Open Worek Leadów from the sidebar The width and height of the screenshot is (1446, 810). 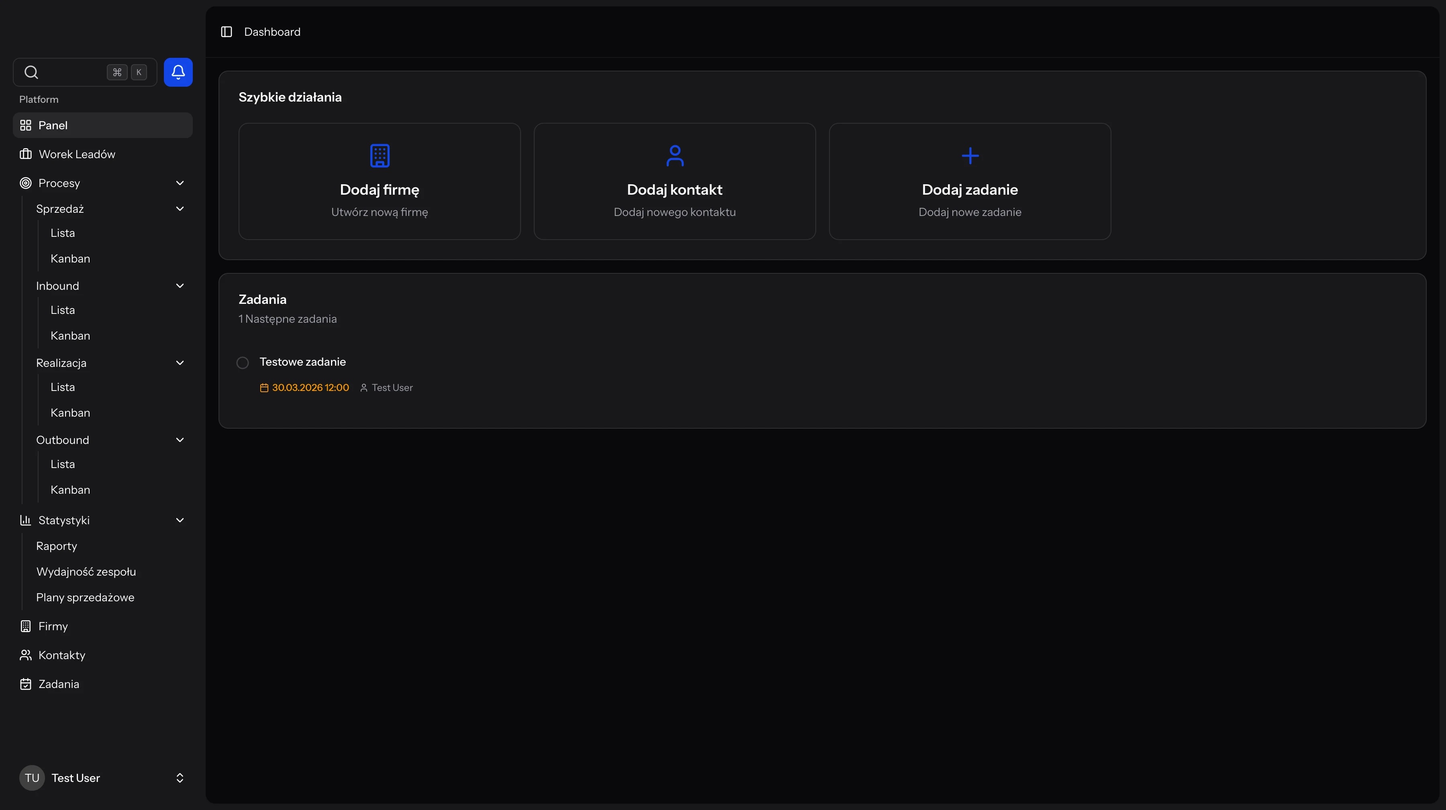77,154
